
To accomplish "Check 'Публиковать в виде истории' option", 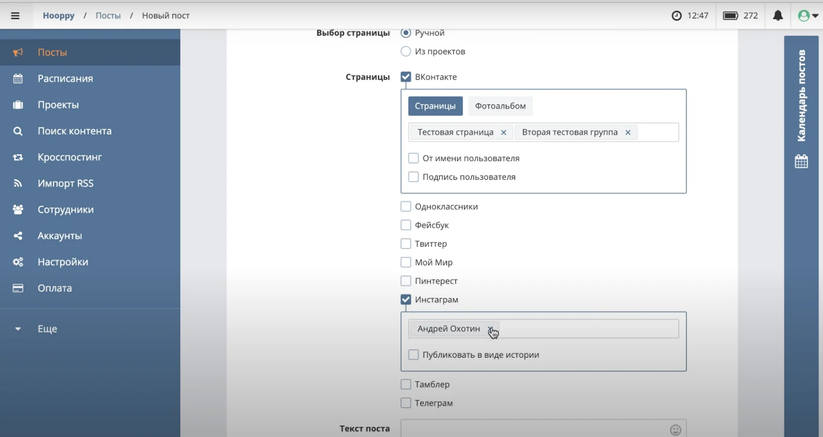I will click(x=413, y=355).
